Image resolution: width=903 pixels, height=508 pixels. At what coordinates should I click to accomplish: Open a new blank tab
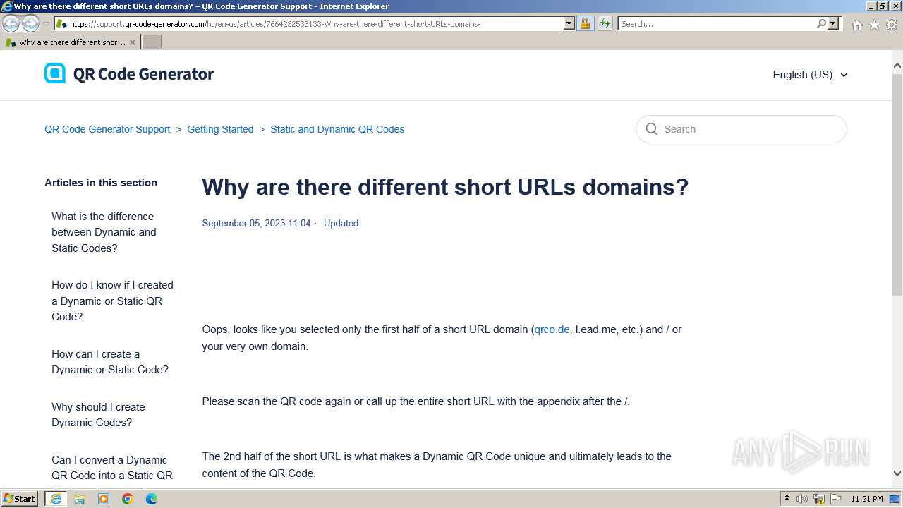[x=152, y=42]
